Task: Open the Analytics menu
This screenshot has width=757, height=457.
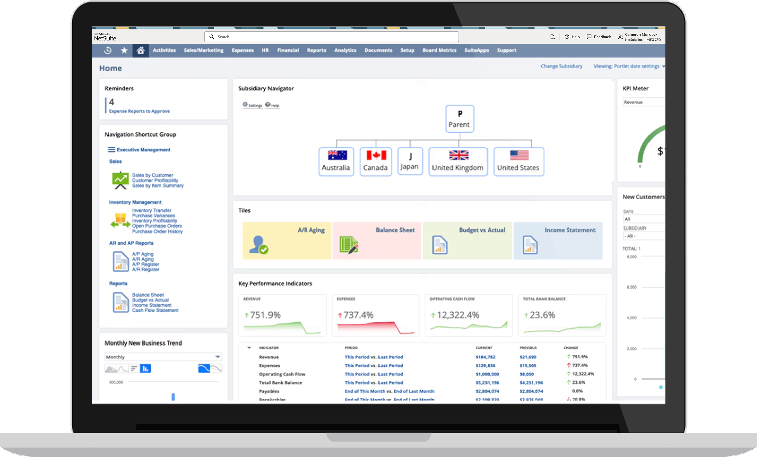Action: 345,50
